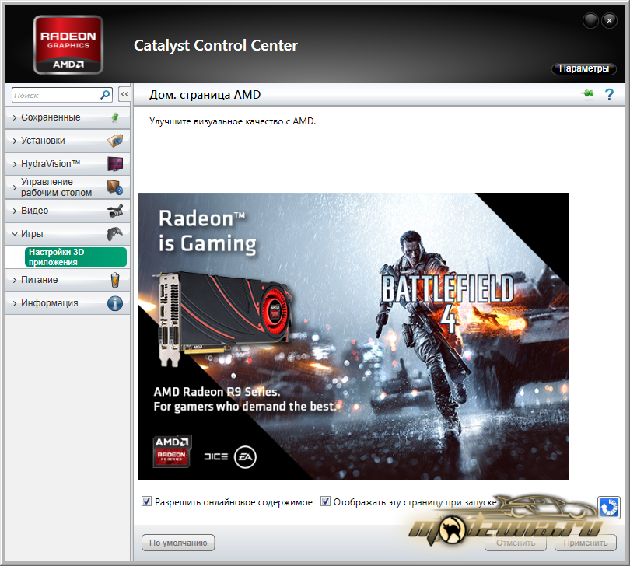Expand the Сохраненные section arrow
Viewport: 630px width, 566px height.
click(15, 117)
